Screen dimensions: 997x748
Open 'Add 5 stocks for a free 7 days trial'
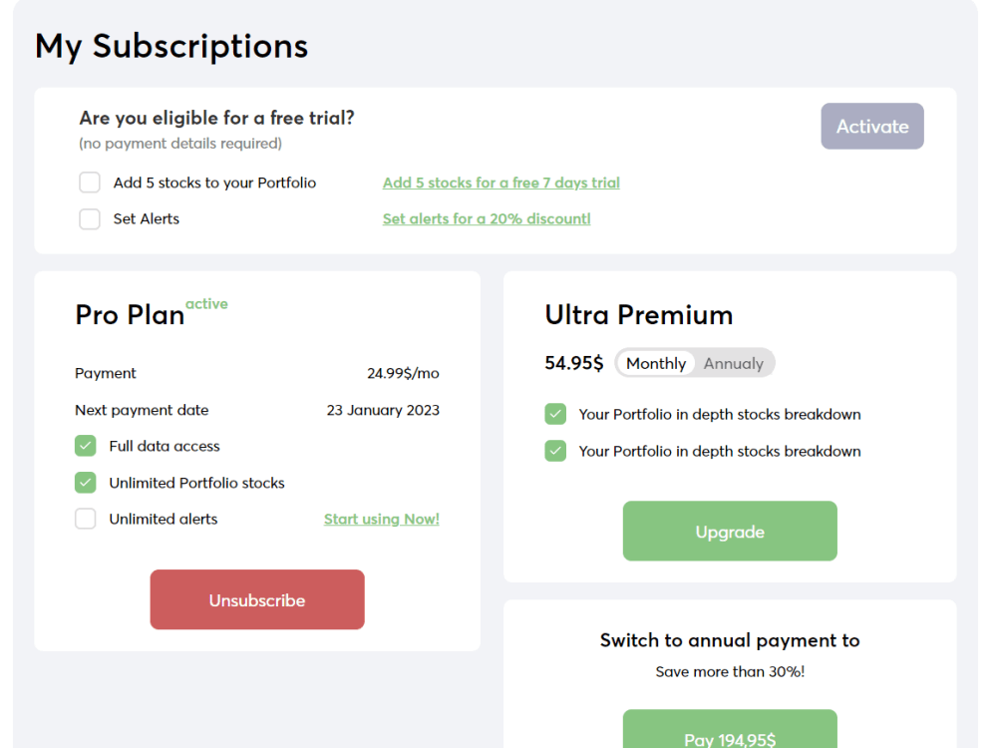click(500, 183)
